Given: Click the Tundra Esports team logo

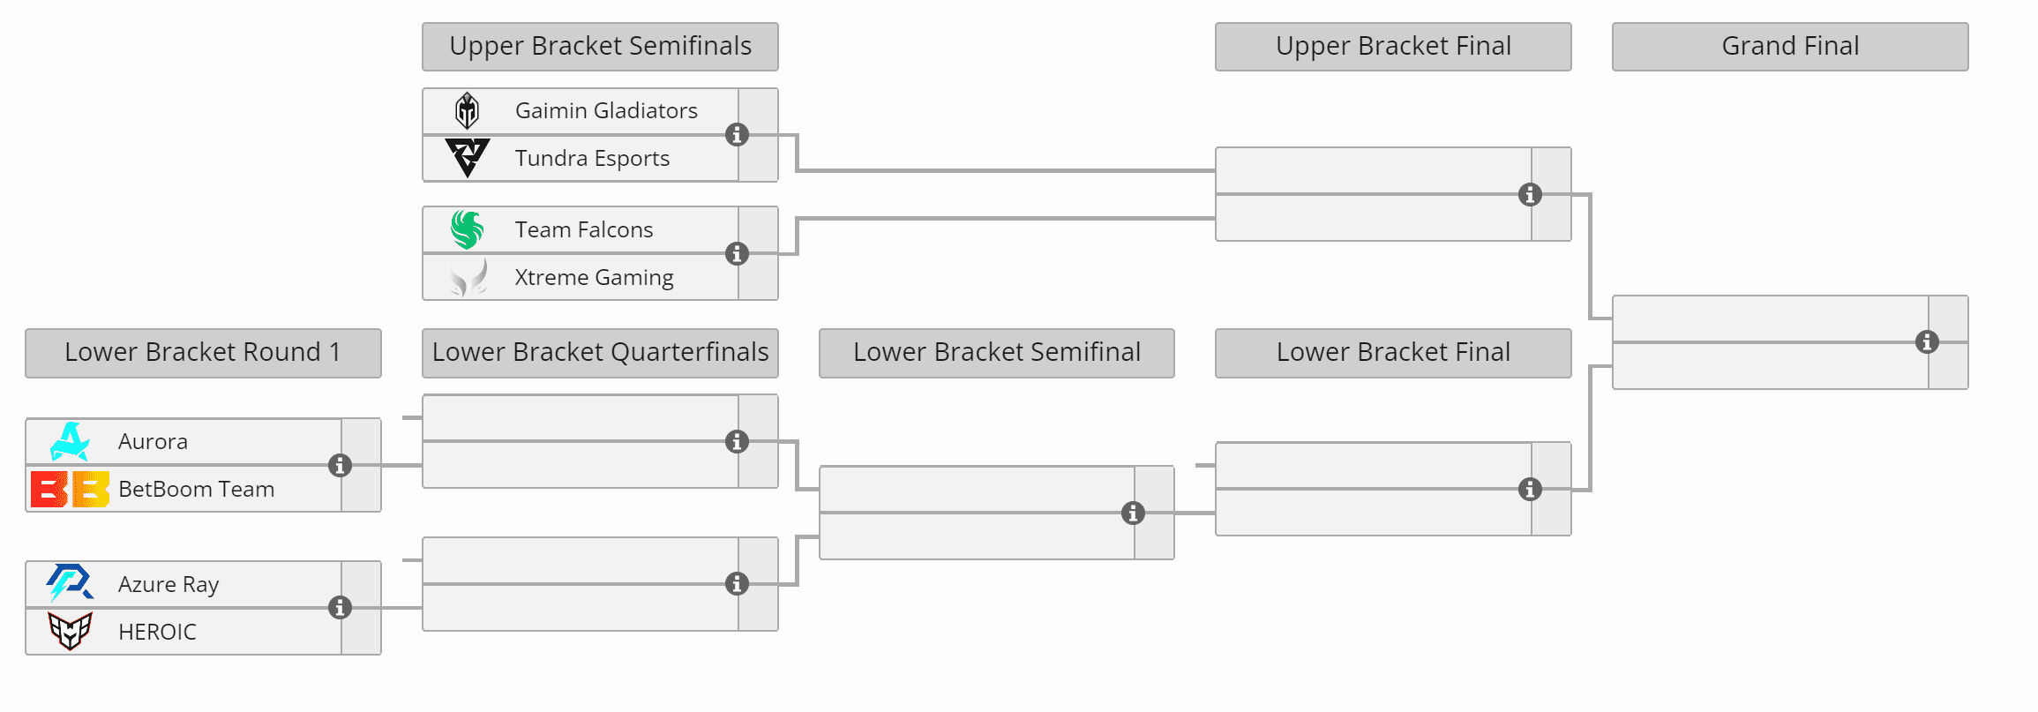Looking at the screenshot, I should click(467, 158).
